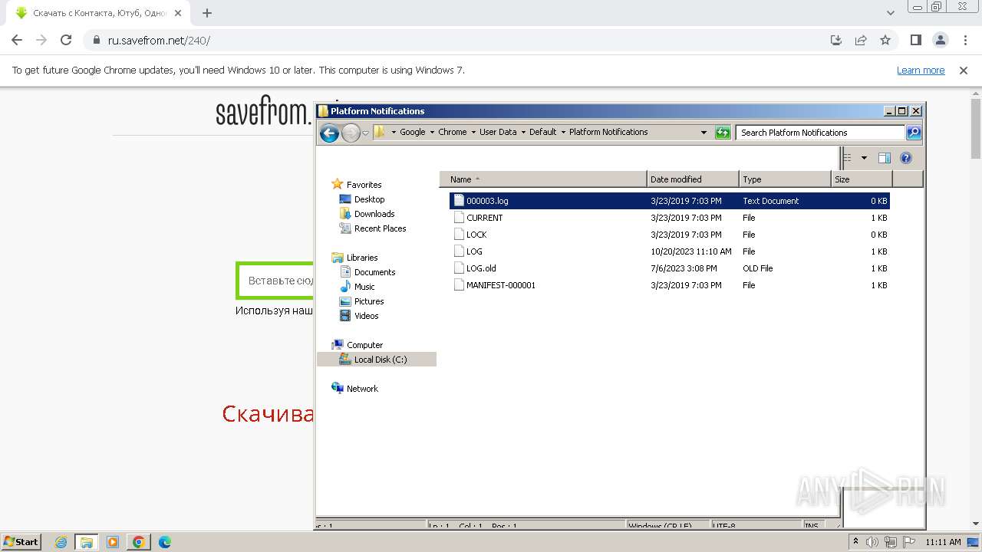
Task: Launch Internet Explorer from taskbar
Action: (61, 542)
